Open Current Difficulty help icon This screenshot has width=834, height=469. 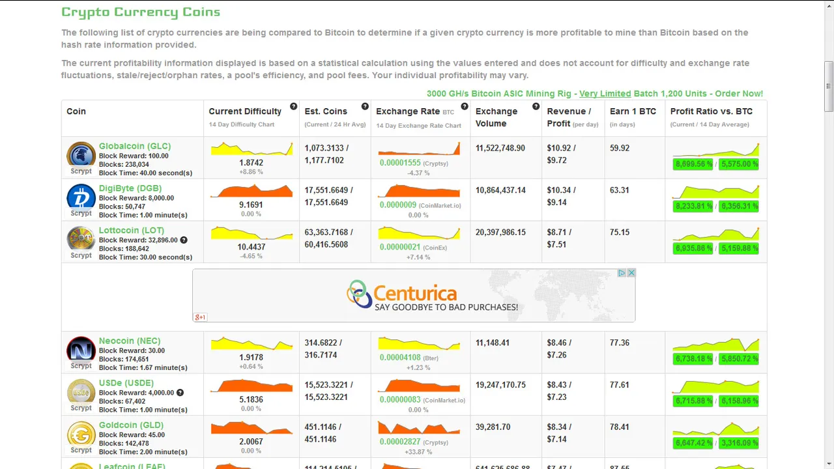[x=293, y=106]
